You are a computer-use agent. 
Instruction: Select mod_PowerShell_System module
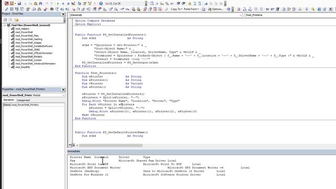tap(28, 60)
